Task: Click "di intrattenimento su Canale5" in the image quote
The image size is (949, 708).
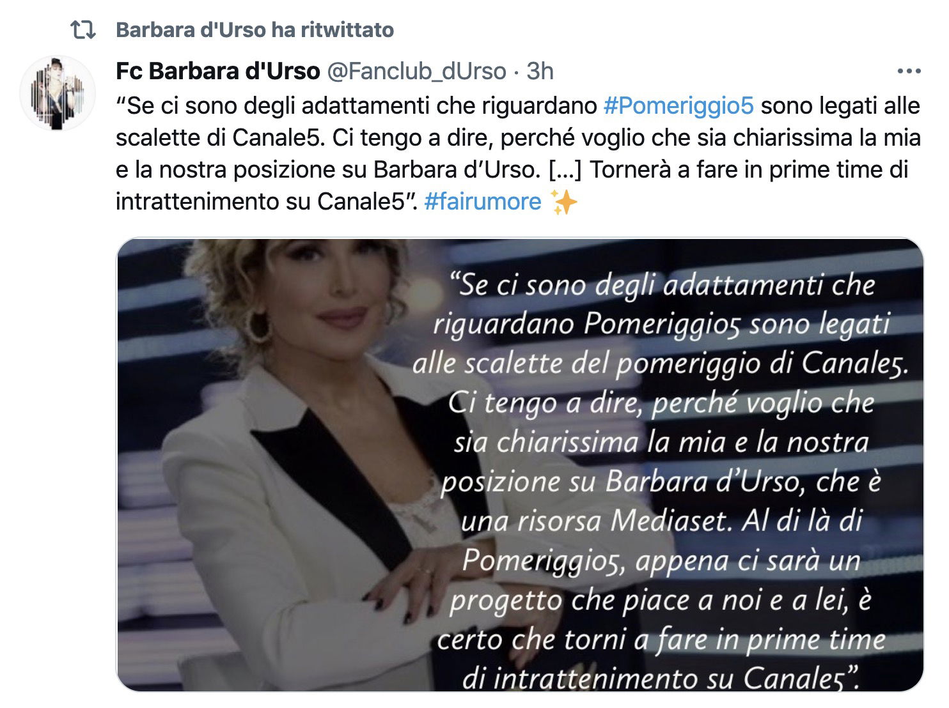Action: [659, 678]
